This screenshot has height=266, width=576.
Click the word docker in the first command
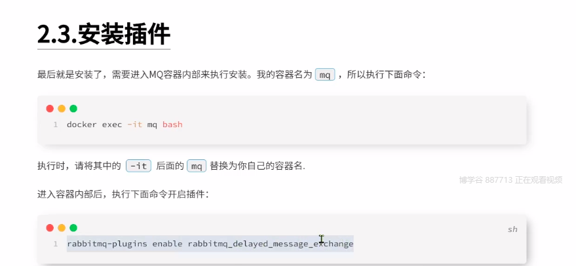81,124
